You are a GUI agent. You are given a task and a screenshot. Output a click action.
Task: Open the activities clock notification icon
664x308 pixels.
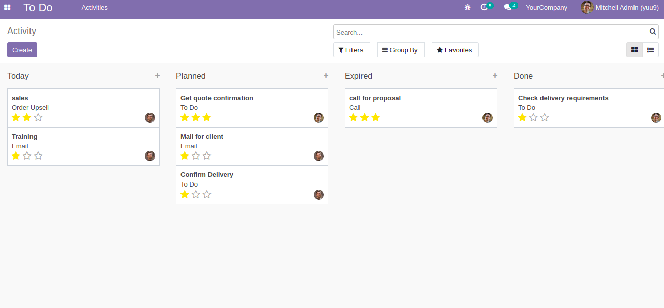click(484, 7)
